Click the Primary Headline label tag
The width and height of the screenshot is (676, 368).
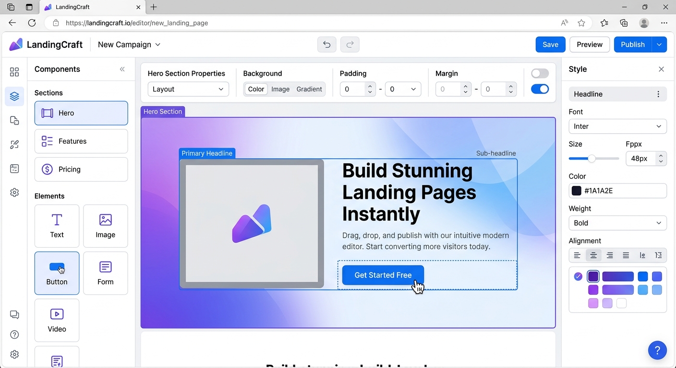click(x=207, y=153)
